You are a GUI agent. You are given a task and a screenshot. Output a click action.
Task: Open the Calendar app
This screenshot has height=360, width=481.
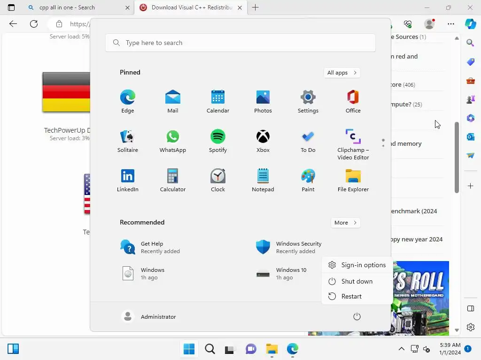(x=218, y=101)
